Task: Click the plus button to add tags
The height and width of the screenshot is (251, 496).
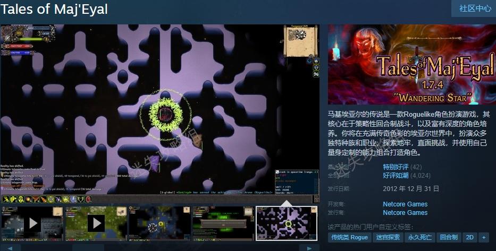Action: [x=484, y=237]
